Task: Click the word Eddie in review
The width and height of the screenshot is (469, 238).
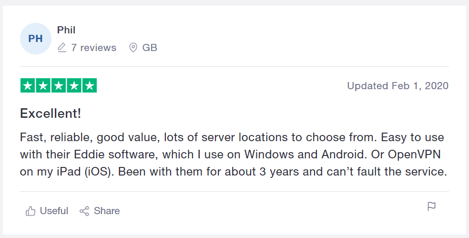Action: 90,155
